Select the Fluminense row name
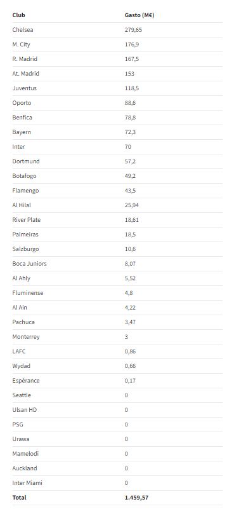Screen dimensions: 239x511 click(x=28, y=293)
